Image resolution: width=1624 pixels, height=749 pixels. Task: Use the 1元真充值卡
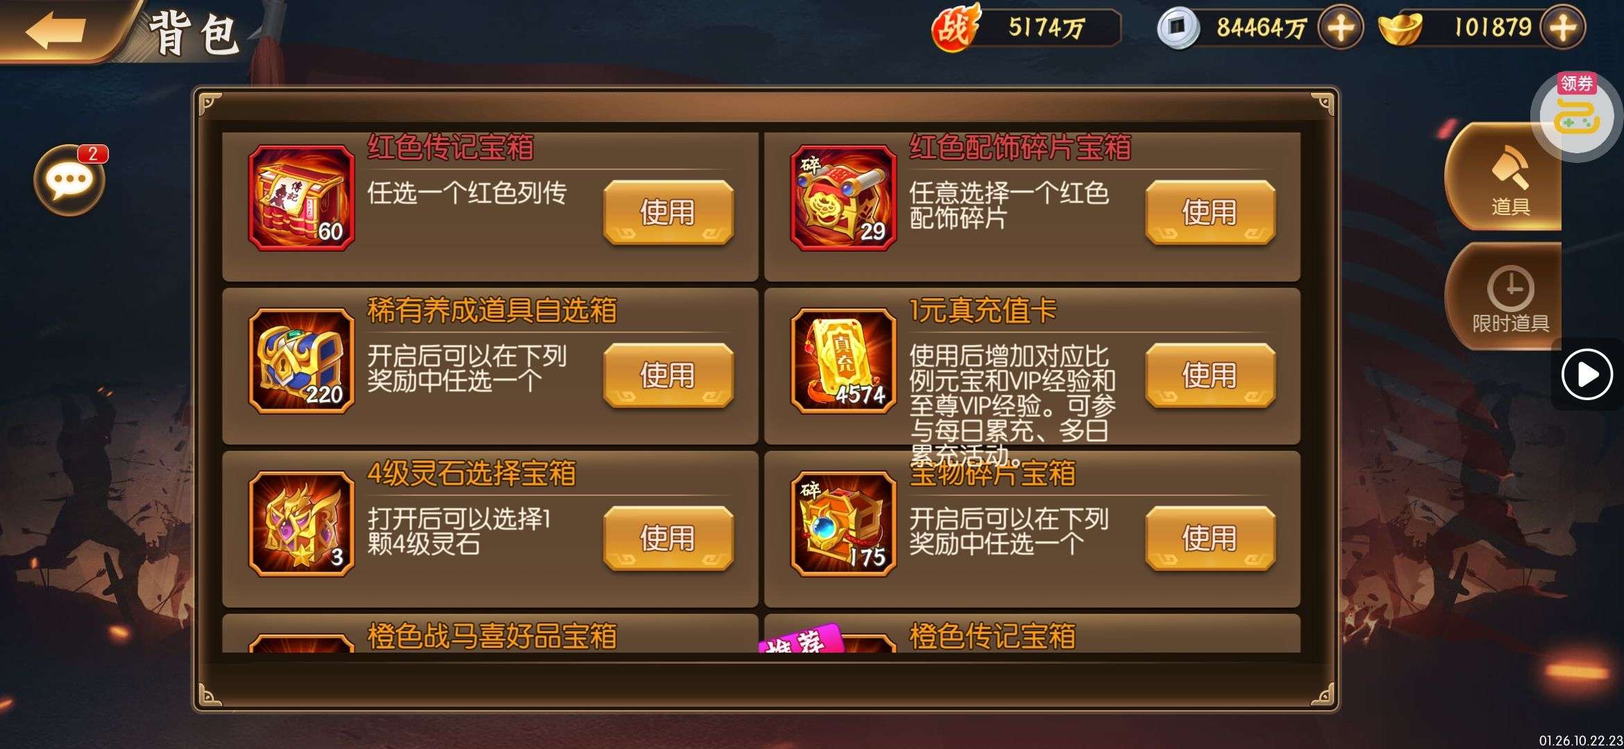point(1210,375)
